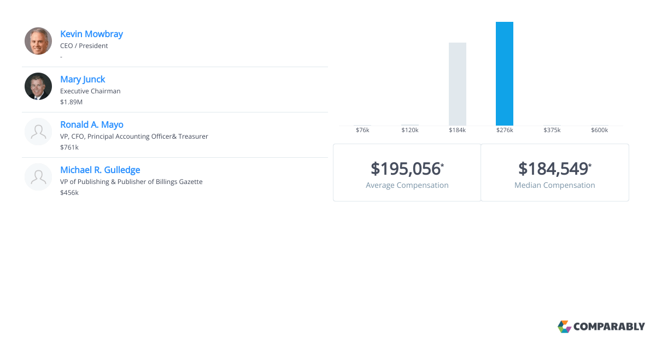656x344 pixels.
Task: Click the blue $276k salary bar
Action: tap(504, 74)
